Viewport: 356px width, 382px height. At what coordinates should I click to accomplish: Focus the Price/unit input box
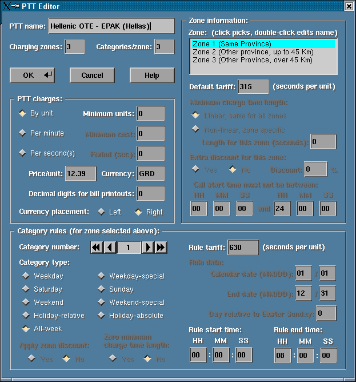[81, 174]
